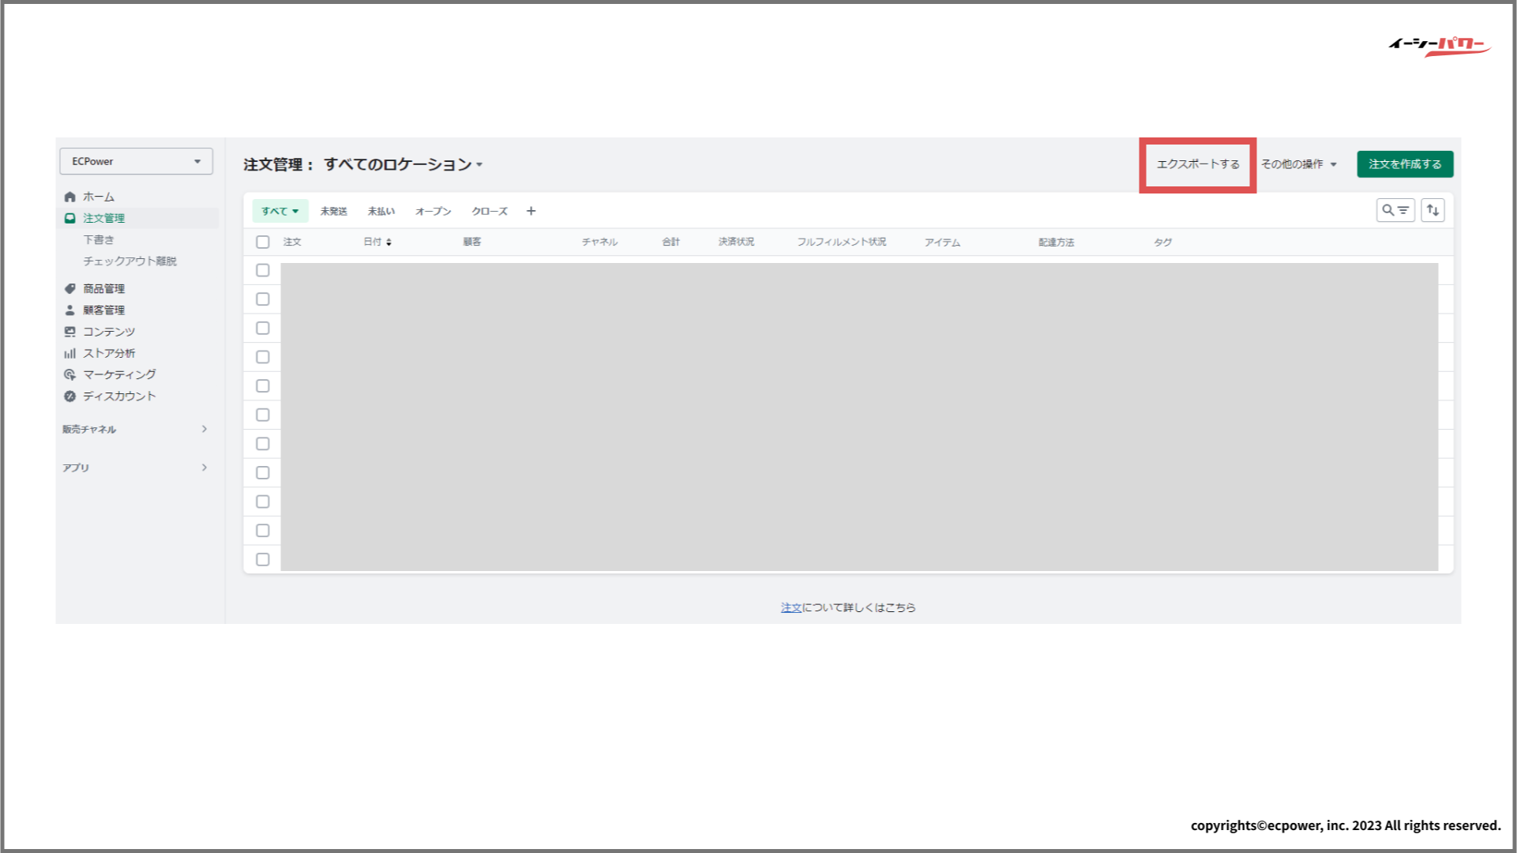Check the first order row checkbox
Screen dimensions: 1517x853
[263, 270]
